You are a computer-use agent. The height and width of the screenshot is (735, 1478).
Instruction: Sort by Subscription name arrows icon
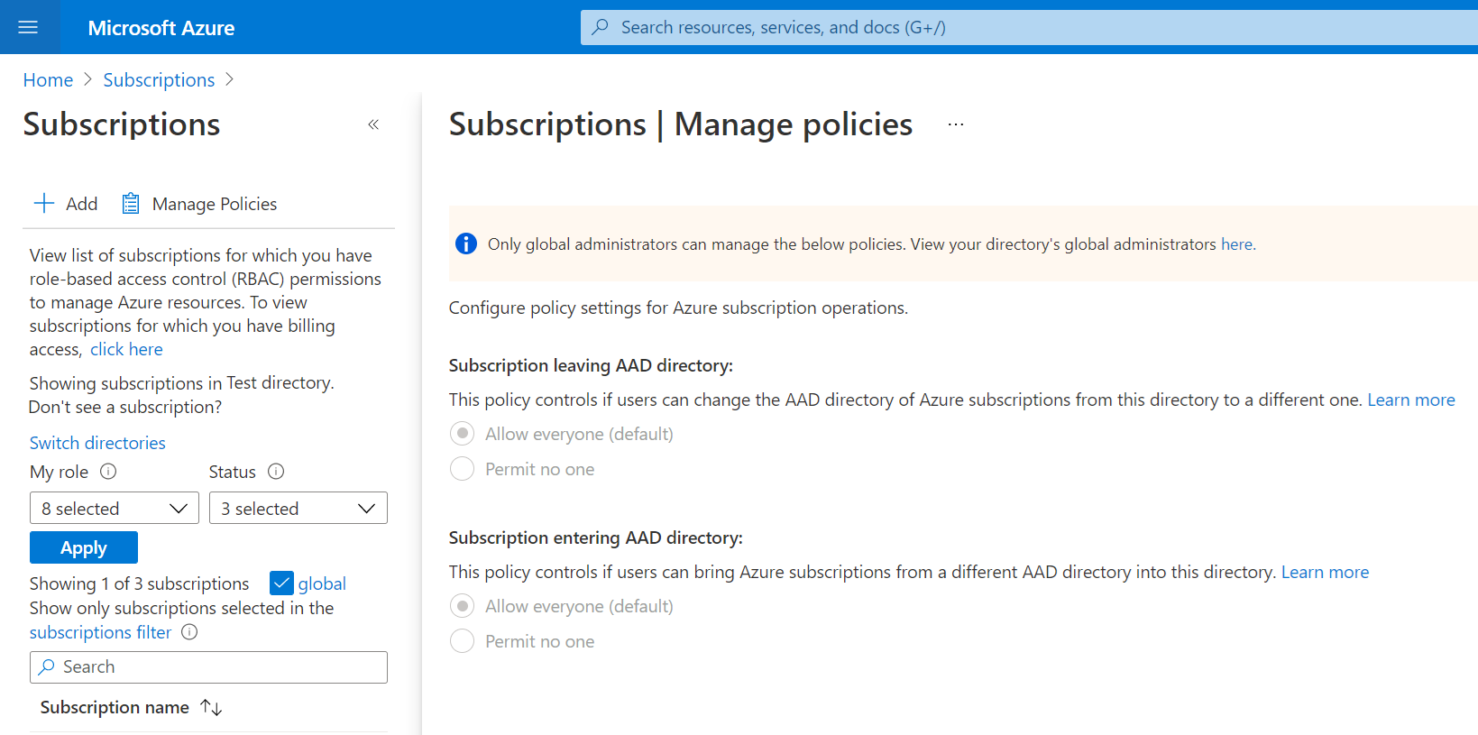(211, 707)
